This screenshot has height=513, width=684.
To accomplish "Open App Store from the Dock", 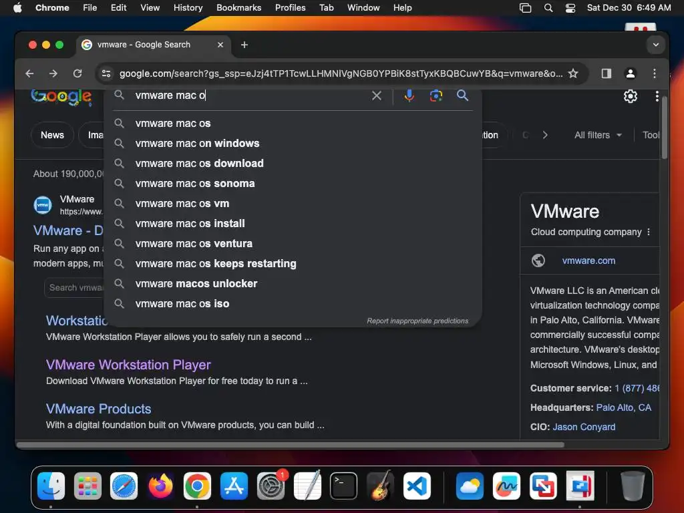I will 234,486.
